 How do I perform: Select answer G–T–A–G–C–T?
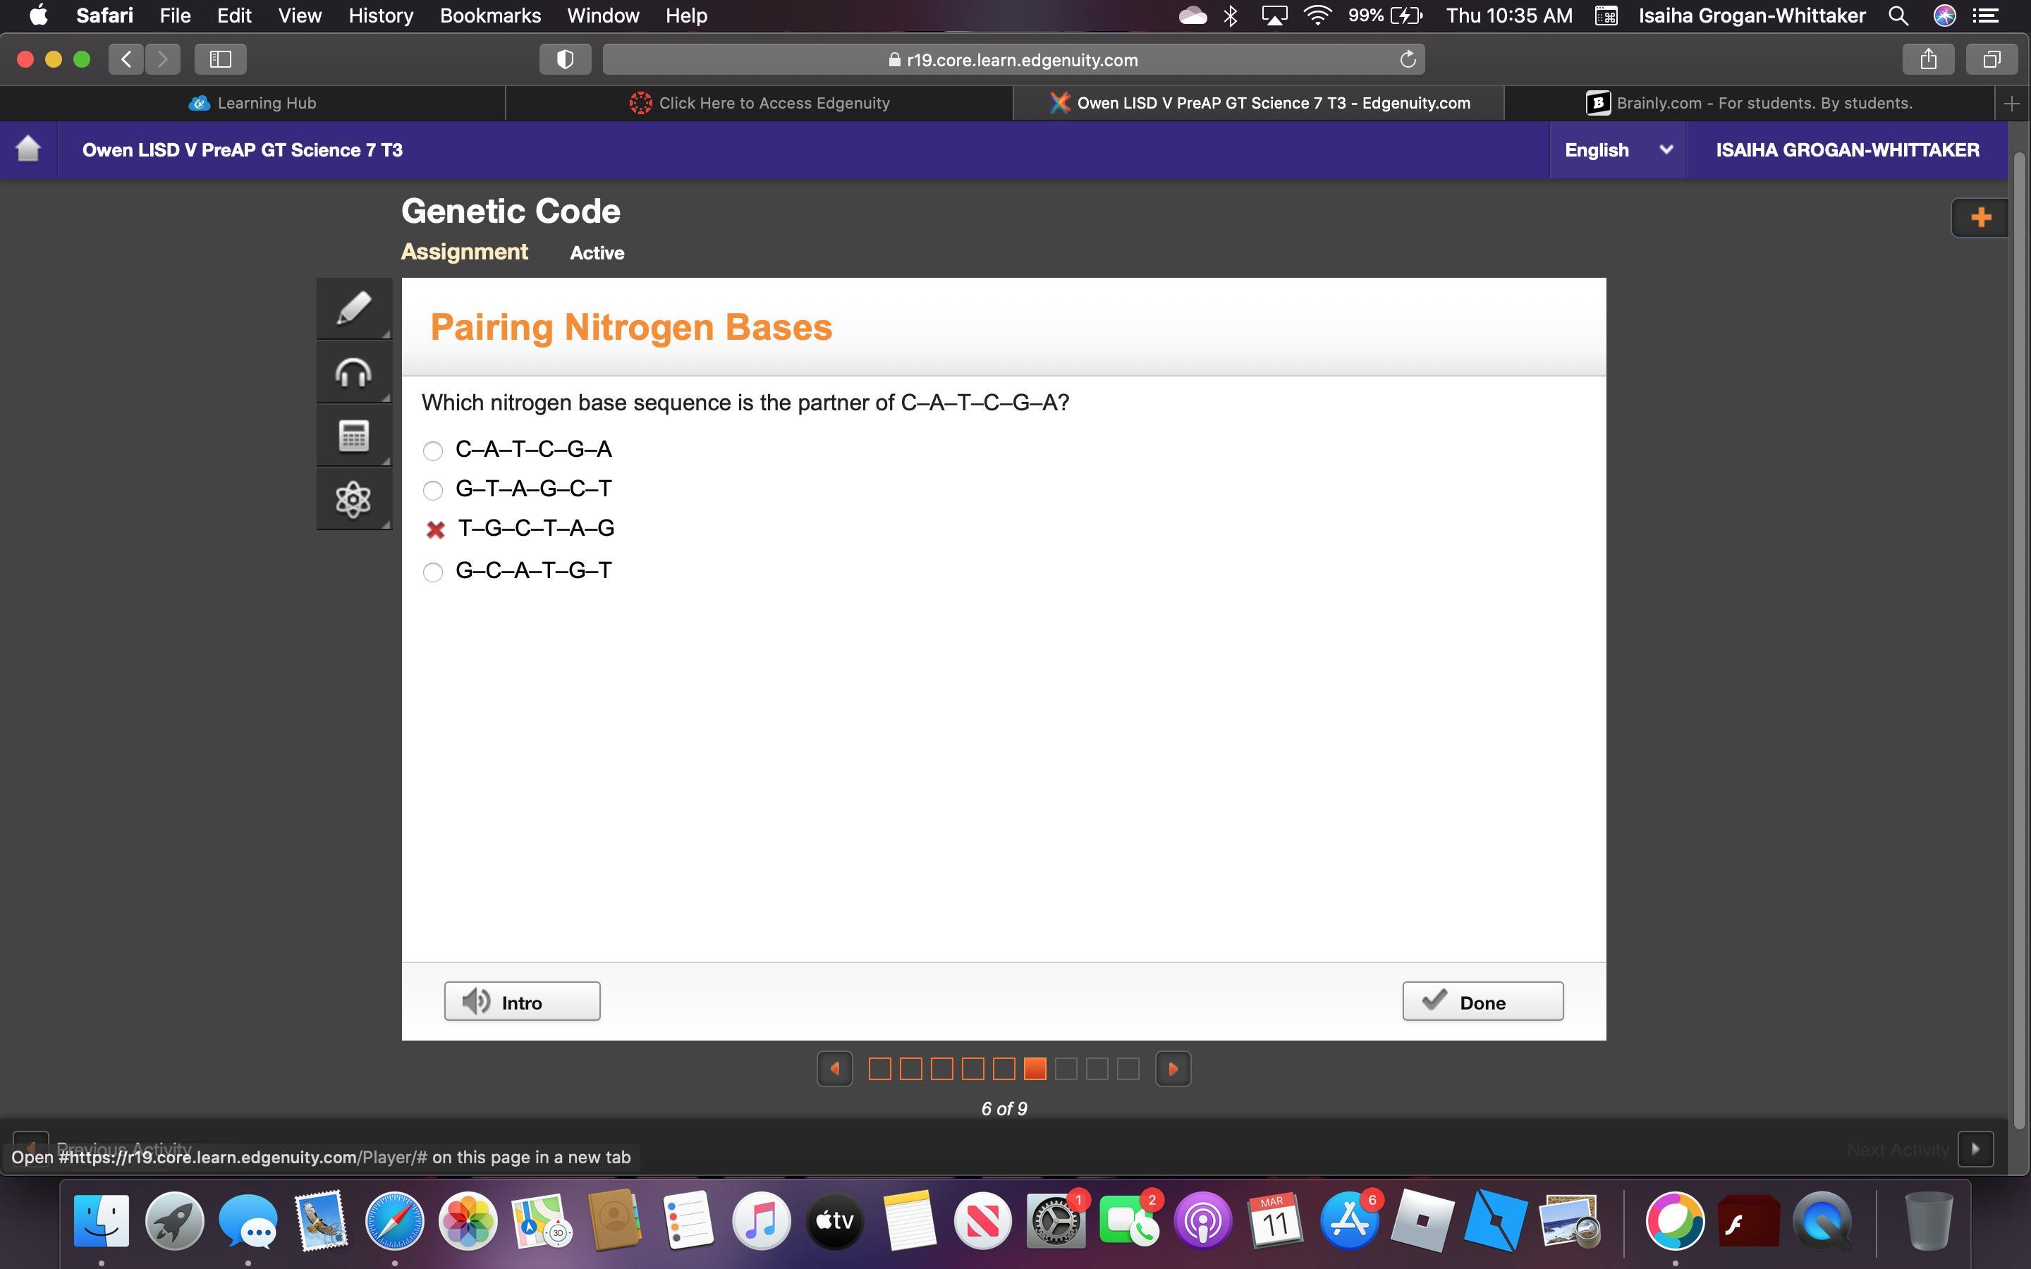[x=432, y=489]
